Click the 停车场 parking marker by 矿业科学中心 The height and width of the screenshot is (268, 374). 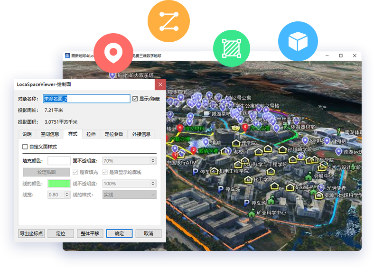coord(246,203)
